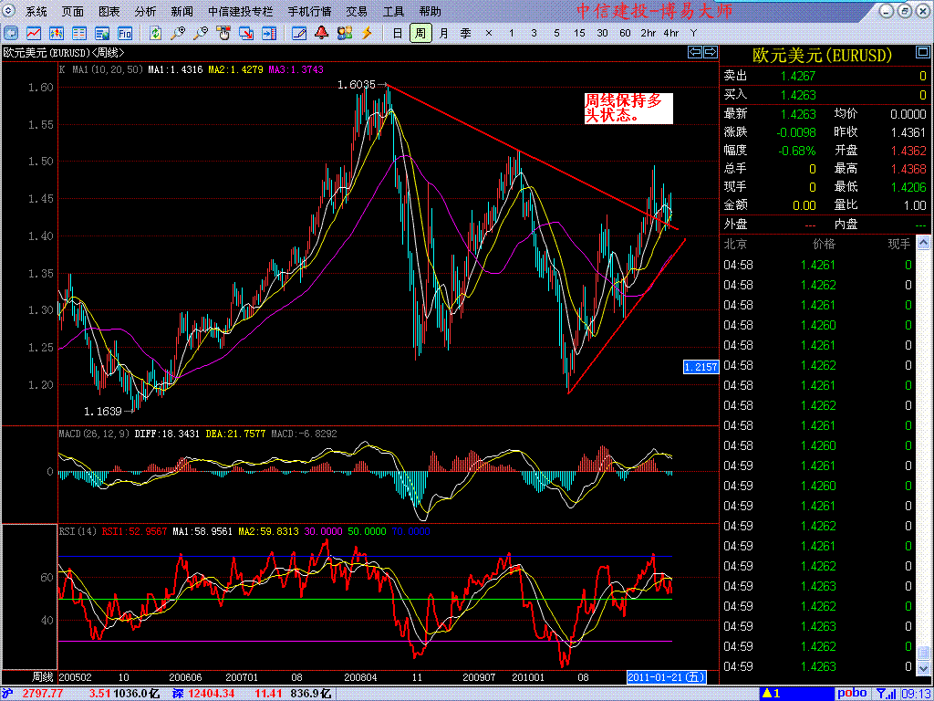This screenshot has height=701, width=934.
Task: Click the hand pointer selection icon
Action: (x=223, y=33)
